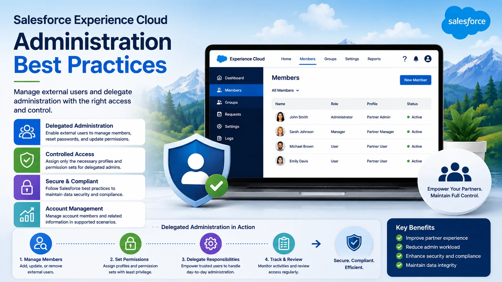Screen dimensions: 502x282
Task: Click the Settings gear icon in sidebar
Action: click(x=219, y=126)
